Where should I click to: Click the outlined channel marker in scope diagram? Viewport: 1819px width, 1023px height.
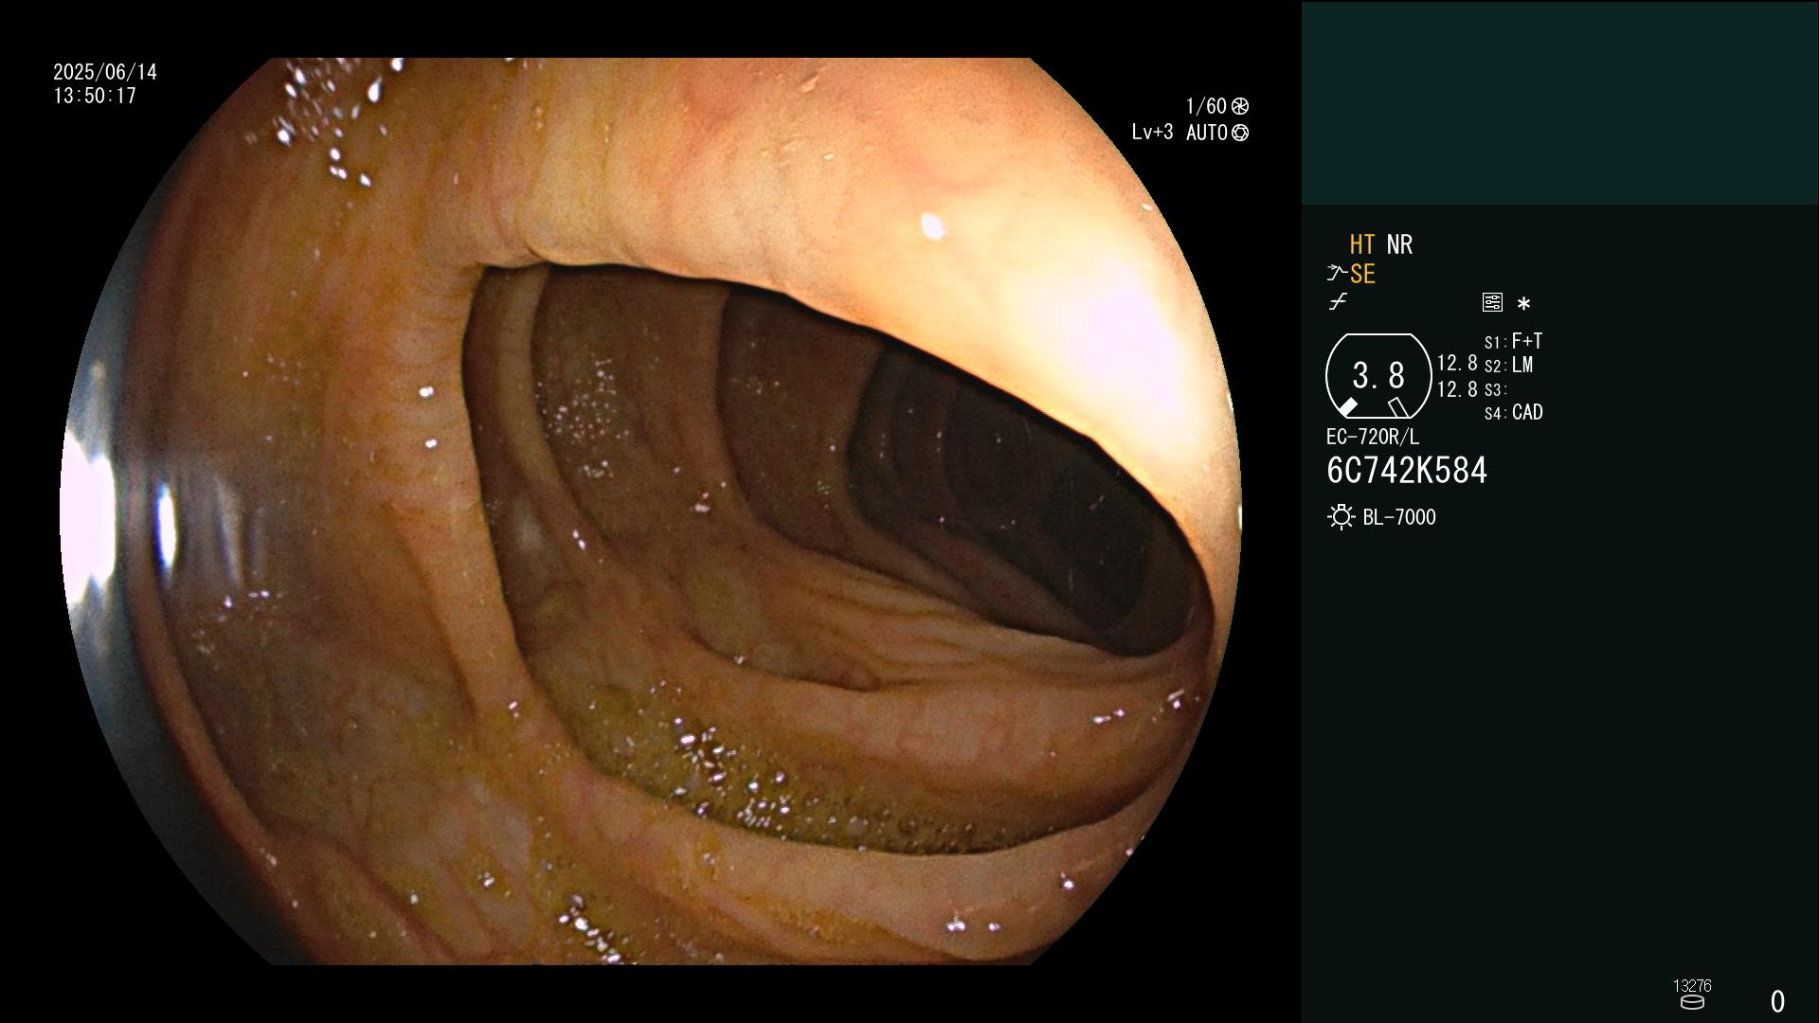tap(1397, 407)
